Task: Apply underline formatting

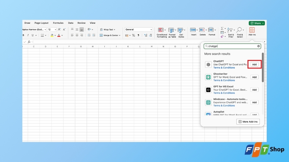Action: (33, 35)
